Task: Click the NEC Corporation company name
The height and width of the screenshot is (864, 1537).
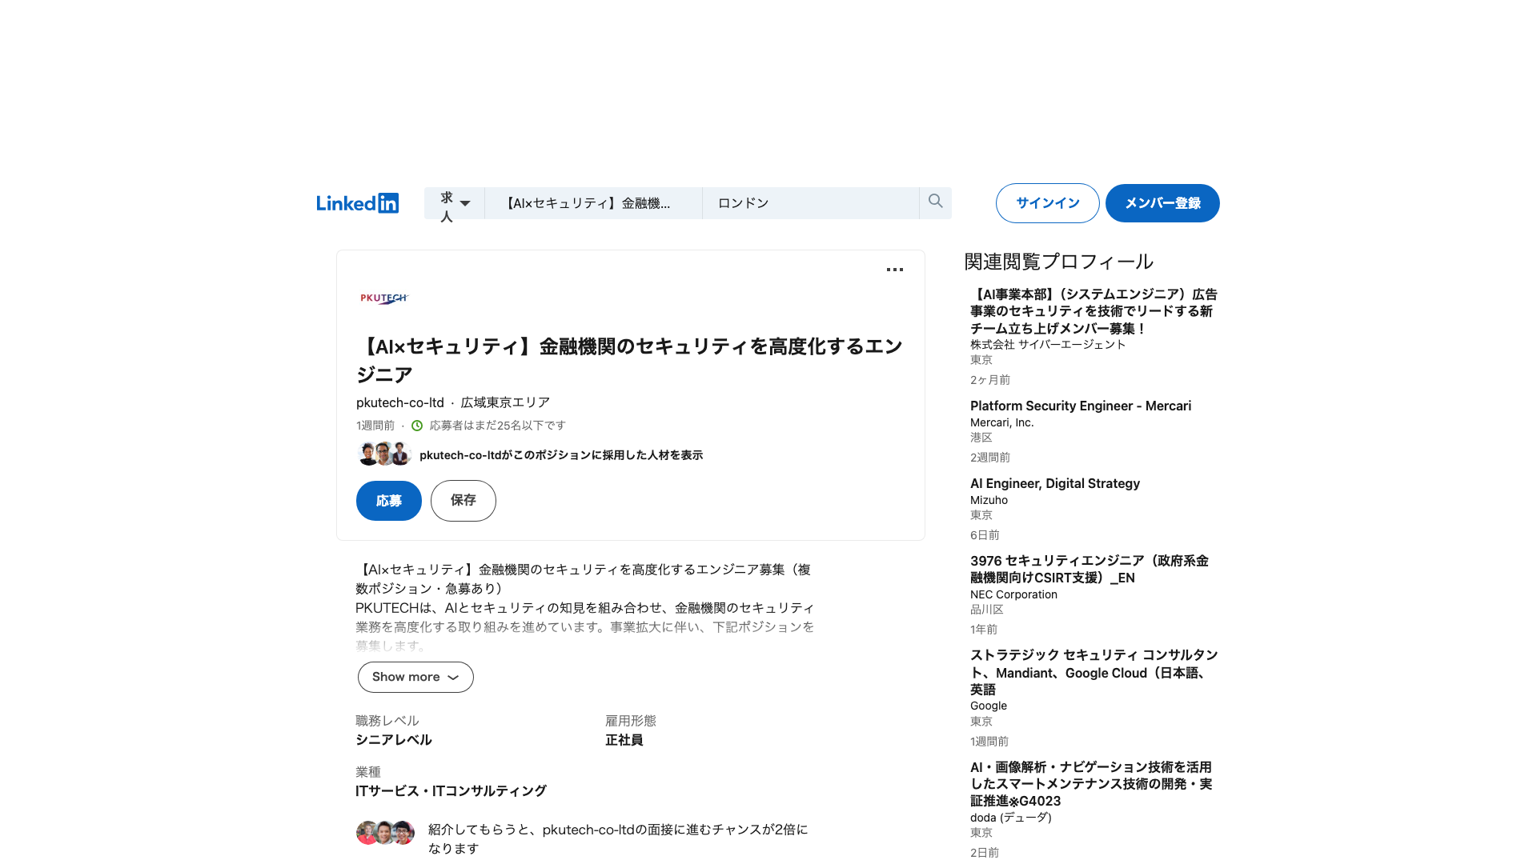Action: [x=1013, y=594]
